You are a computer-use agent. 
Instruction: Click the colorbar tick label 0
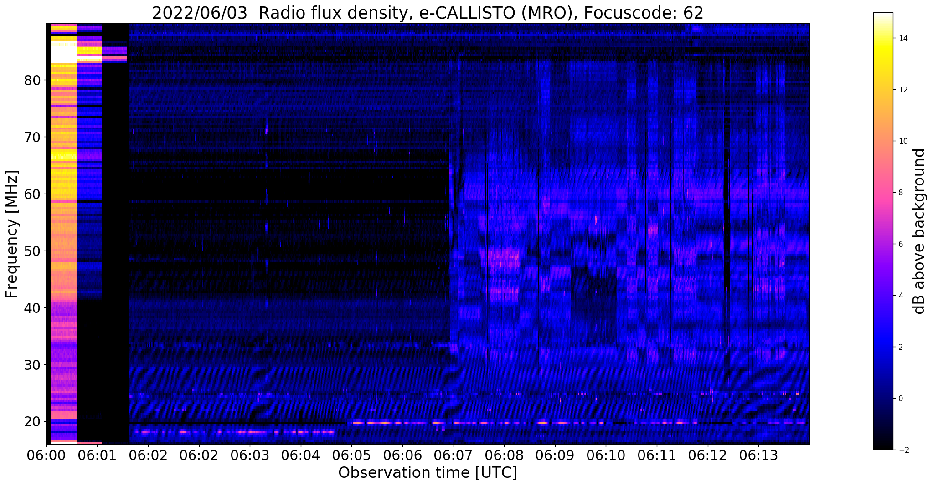900,399
